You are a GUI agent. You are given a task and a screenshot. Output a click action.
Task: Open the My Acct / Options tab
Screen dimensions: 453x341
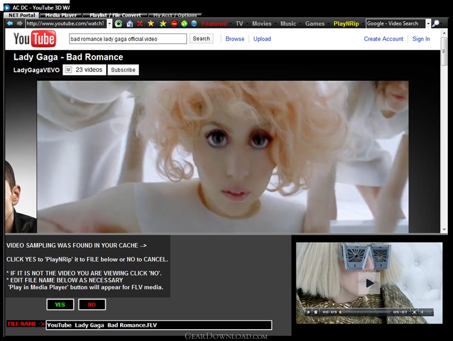[175, 15]
